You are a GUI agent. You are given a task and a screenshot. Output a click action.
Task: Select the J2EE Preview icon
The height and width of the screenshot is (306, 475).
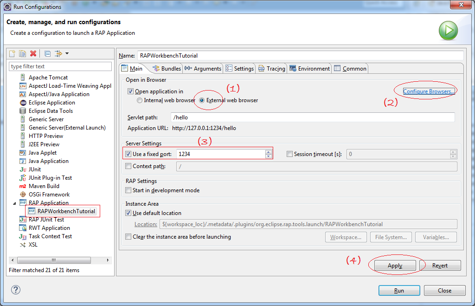click(23, 144)
